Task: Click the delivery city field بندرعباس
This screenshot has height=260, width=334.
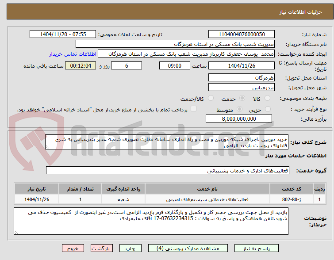Action: 242,87
